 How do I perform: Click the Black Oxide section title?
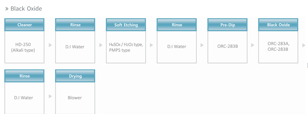click(26, 9)
